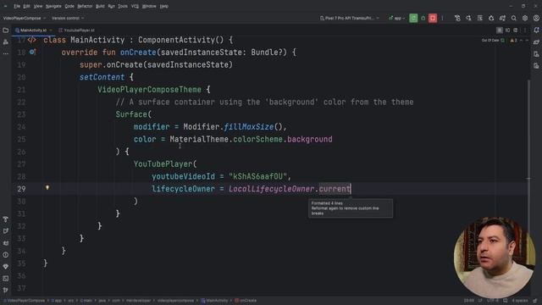This screenshot has height=305, width=542.
Task: Open the Project tool window folder icon
Action: [6, 30]
